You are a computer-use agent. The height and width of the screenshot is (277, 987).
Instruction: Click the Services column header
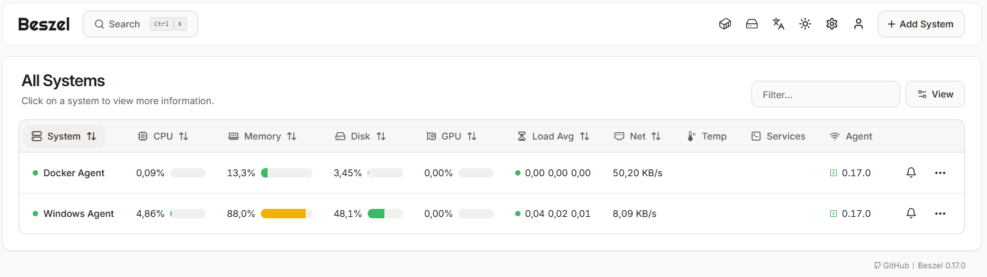pyautogui.click(x=778, y=136)
